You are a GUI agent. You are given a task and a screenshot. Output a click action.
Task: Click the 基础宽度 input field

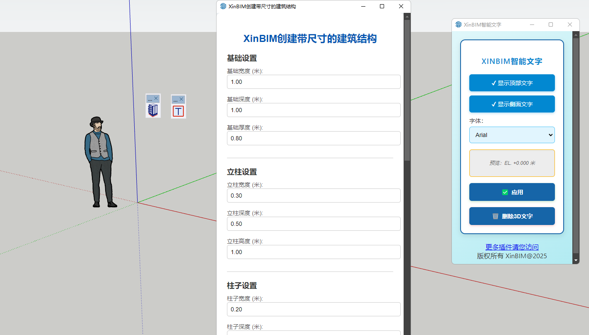pyautogui.click(x=313, y=82)
